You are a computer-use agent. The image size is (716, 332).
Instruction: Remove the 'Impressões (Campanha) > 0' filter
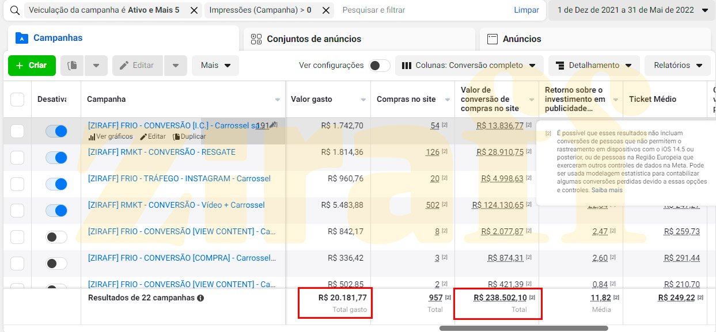(326, 10)
